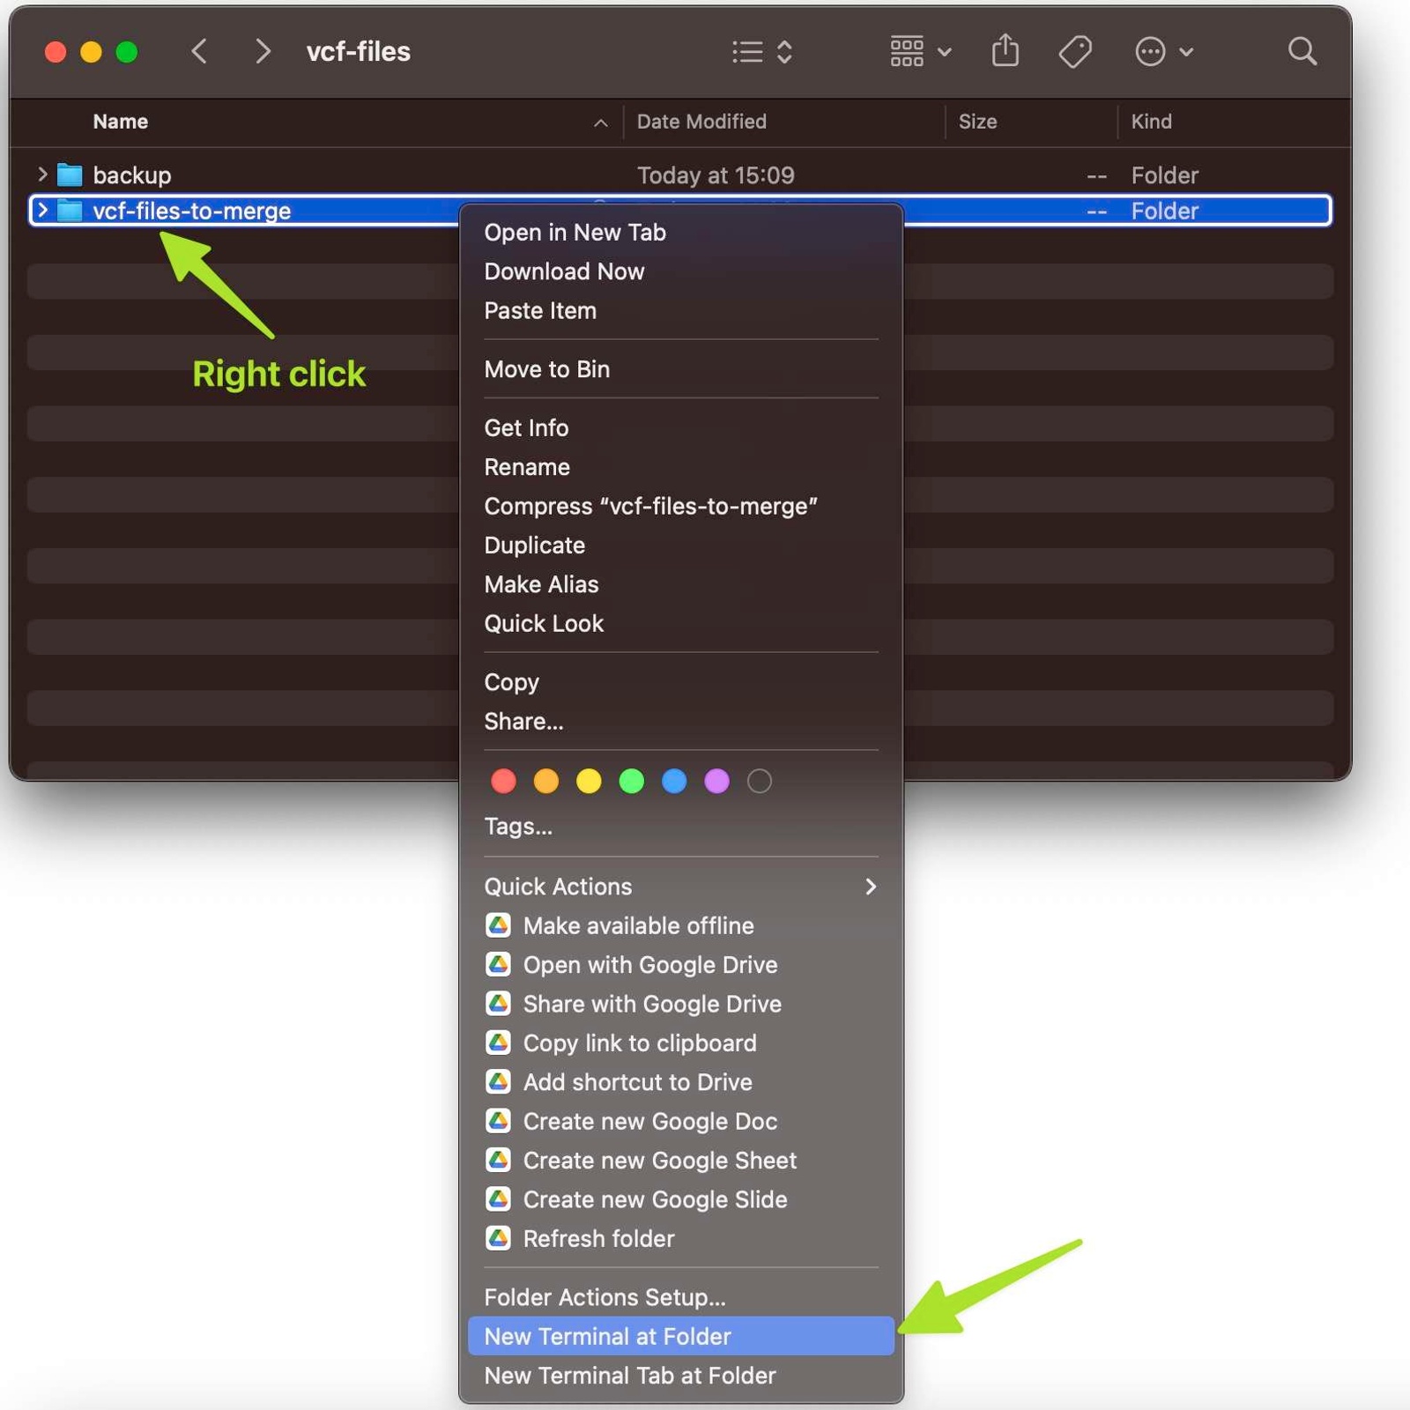Click the backup folder icon
Image resolution: width=1410 pixels, height=1410 pixels.
pos(70,174)
